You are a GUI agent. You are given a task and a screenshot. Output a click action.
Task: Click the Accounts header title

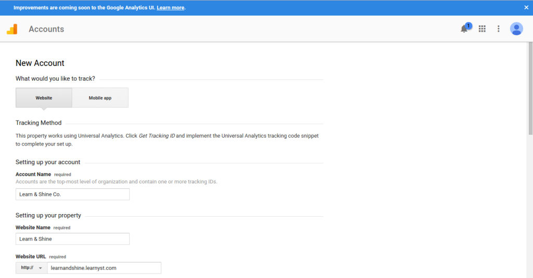[46, 29]
